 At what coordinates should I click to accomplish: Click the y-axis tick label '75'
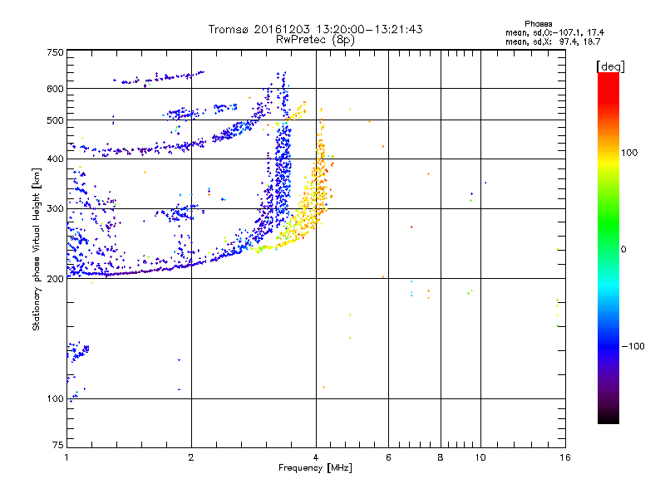(x=58, y=445)
